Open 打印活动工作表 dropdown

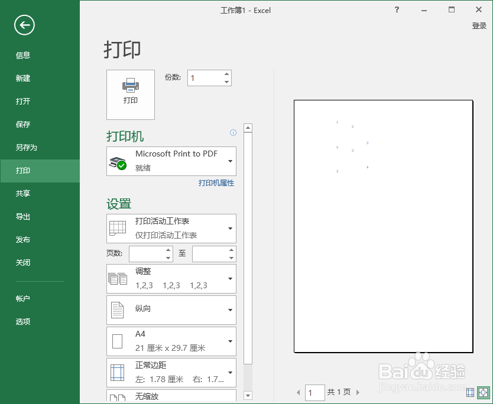tap(171, 229)
